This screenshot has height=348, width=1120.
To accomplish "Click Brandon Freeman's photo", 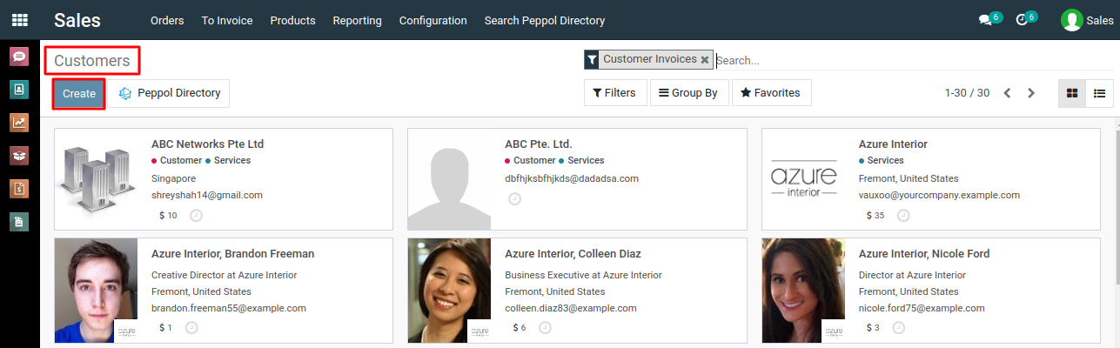I will coord(96,290).
